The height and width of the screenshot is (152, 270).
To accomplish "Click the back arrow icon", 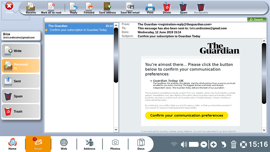I will (x=224, y=144).
